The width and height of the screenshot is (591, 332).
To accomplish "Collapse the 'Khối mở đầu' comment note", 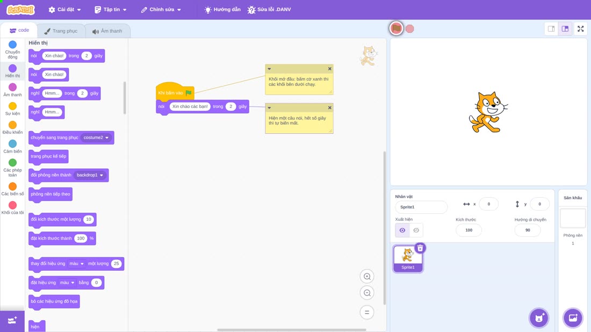I will (x=269, y=69).
